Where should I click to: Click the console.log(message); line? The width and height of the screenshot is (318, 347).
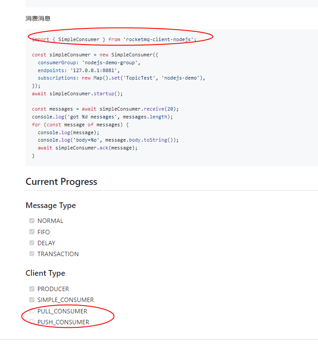(68, 132)
